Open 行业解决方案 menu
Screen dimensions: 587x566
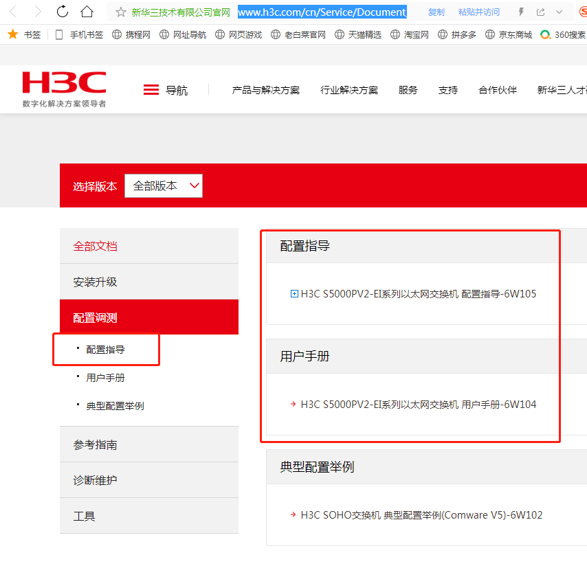click(x=349, y=90)
